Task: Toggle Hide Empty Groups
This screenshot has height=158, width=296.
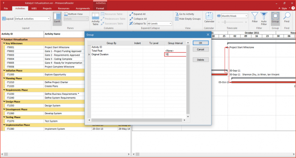Action: (x=188, y=19)
